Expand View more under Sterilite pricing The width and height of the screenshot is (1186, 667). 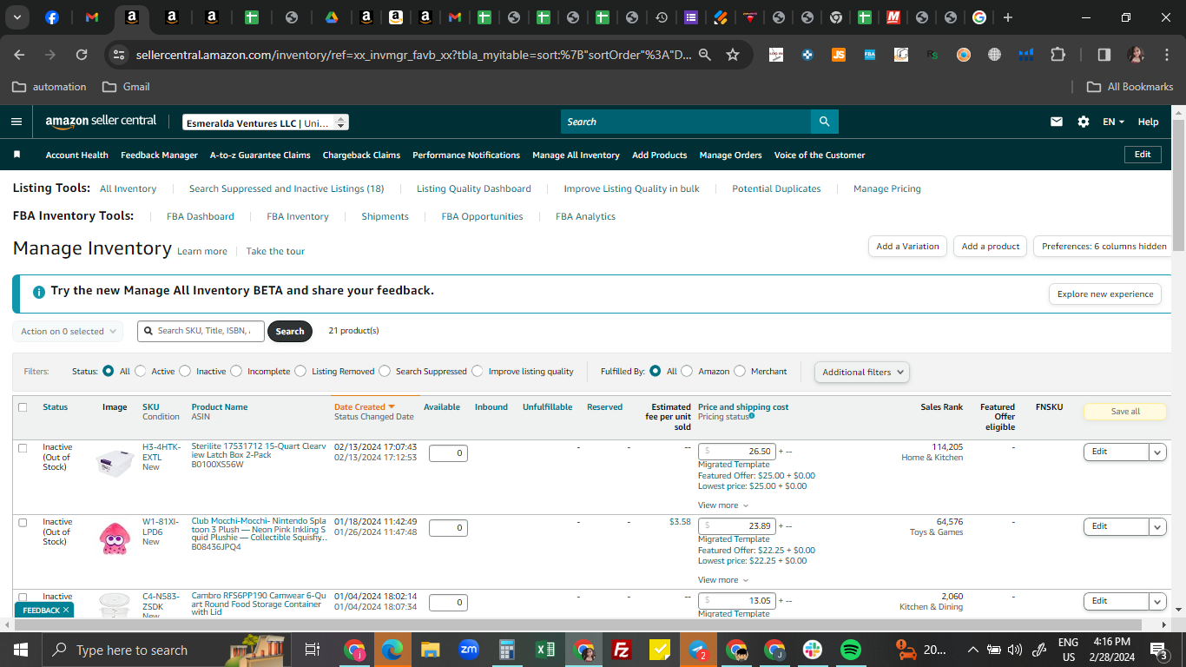tap(723, 505)
